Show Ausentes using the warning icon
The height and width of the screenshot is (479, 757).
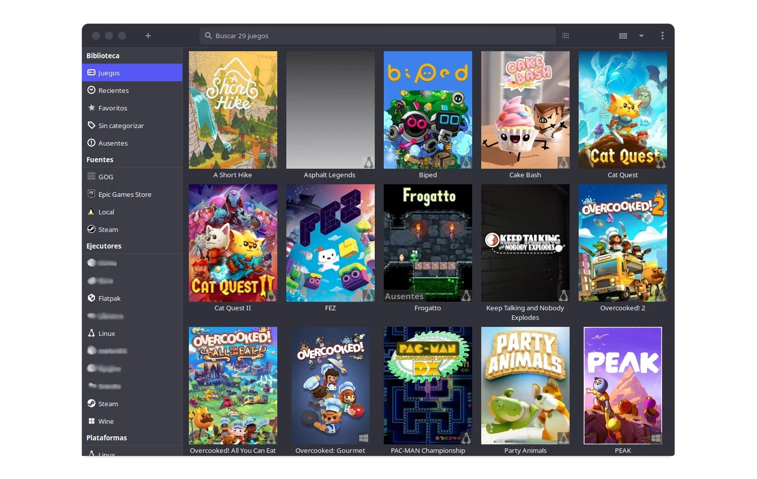(91, 143)
